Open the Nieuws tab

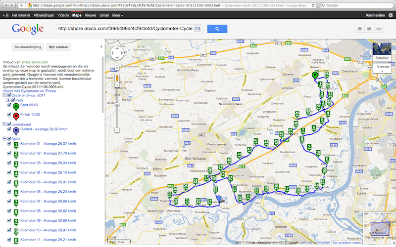click(90, 15)
